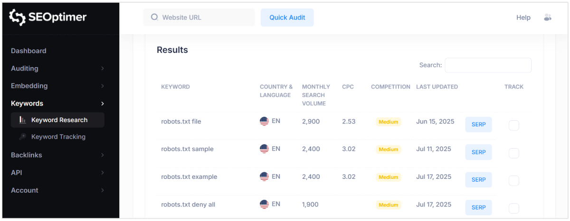This screenshot has height=221, width=570.
Task: Go to Dashboard in the sidebar
Action: coord(28,51)
